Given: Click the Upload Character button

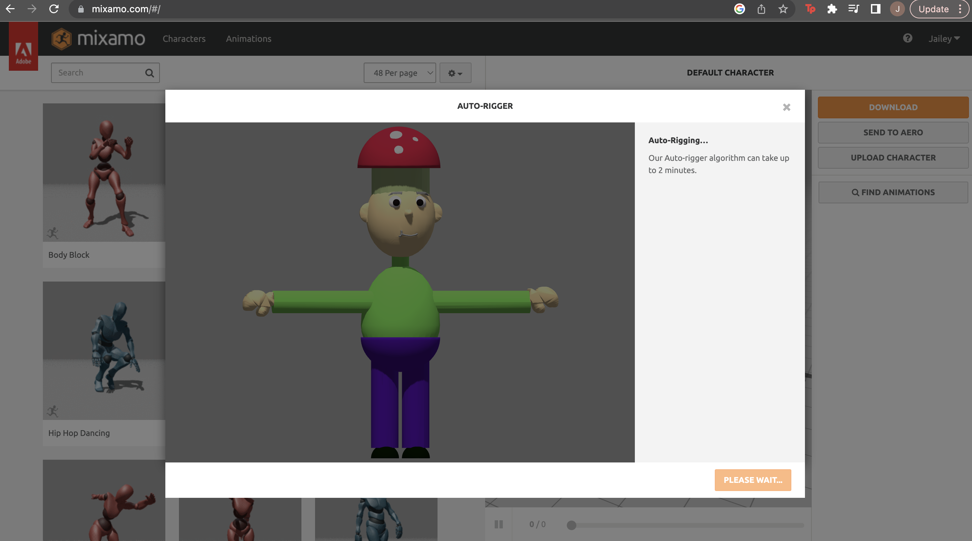Looking at the screenshot, I should pos(893,157).
